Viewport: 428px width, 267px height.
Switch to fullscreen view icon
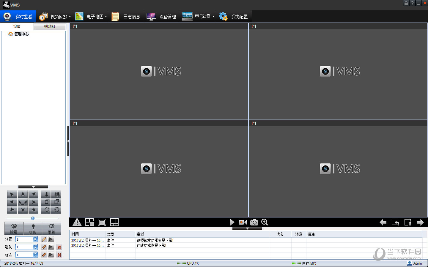(102, 222)
